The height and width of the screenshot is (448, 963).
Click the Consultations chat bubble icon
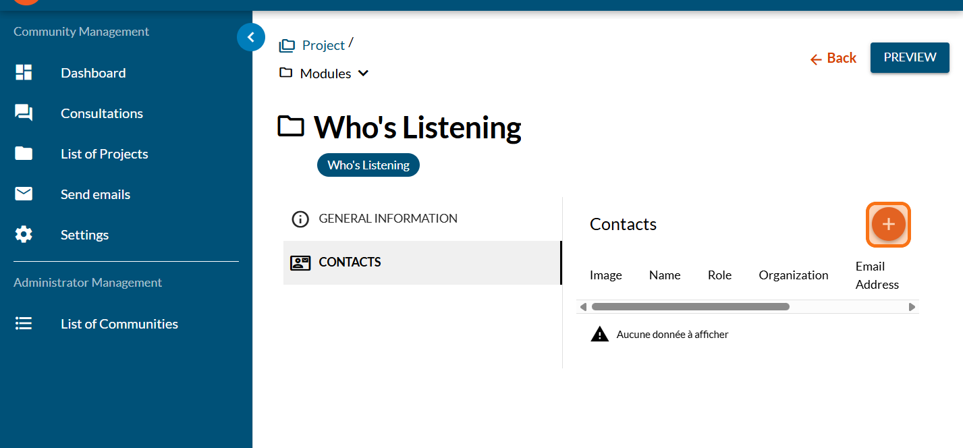click(24, 113)
